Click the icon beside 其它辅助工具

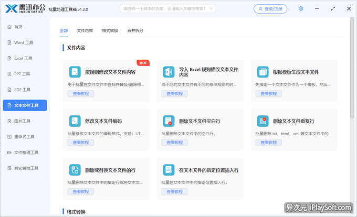coord(9,168)
